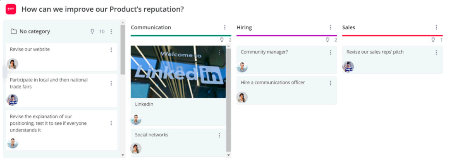The width and height of the screenshot is (471, 162).
Task: Click the Communication column scrollbar down arrow
Action: (229, 155)
